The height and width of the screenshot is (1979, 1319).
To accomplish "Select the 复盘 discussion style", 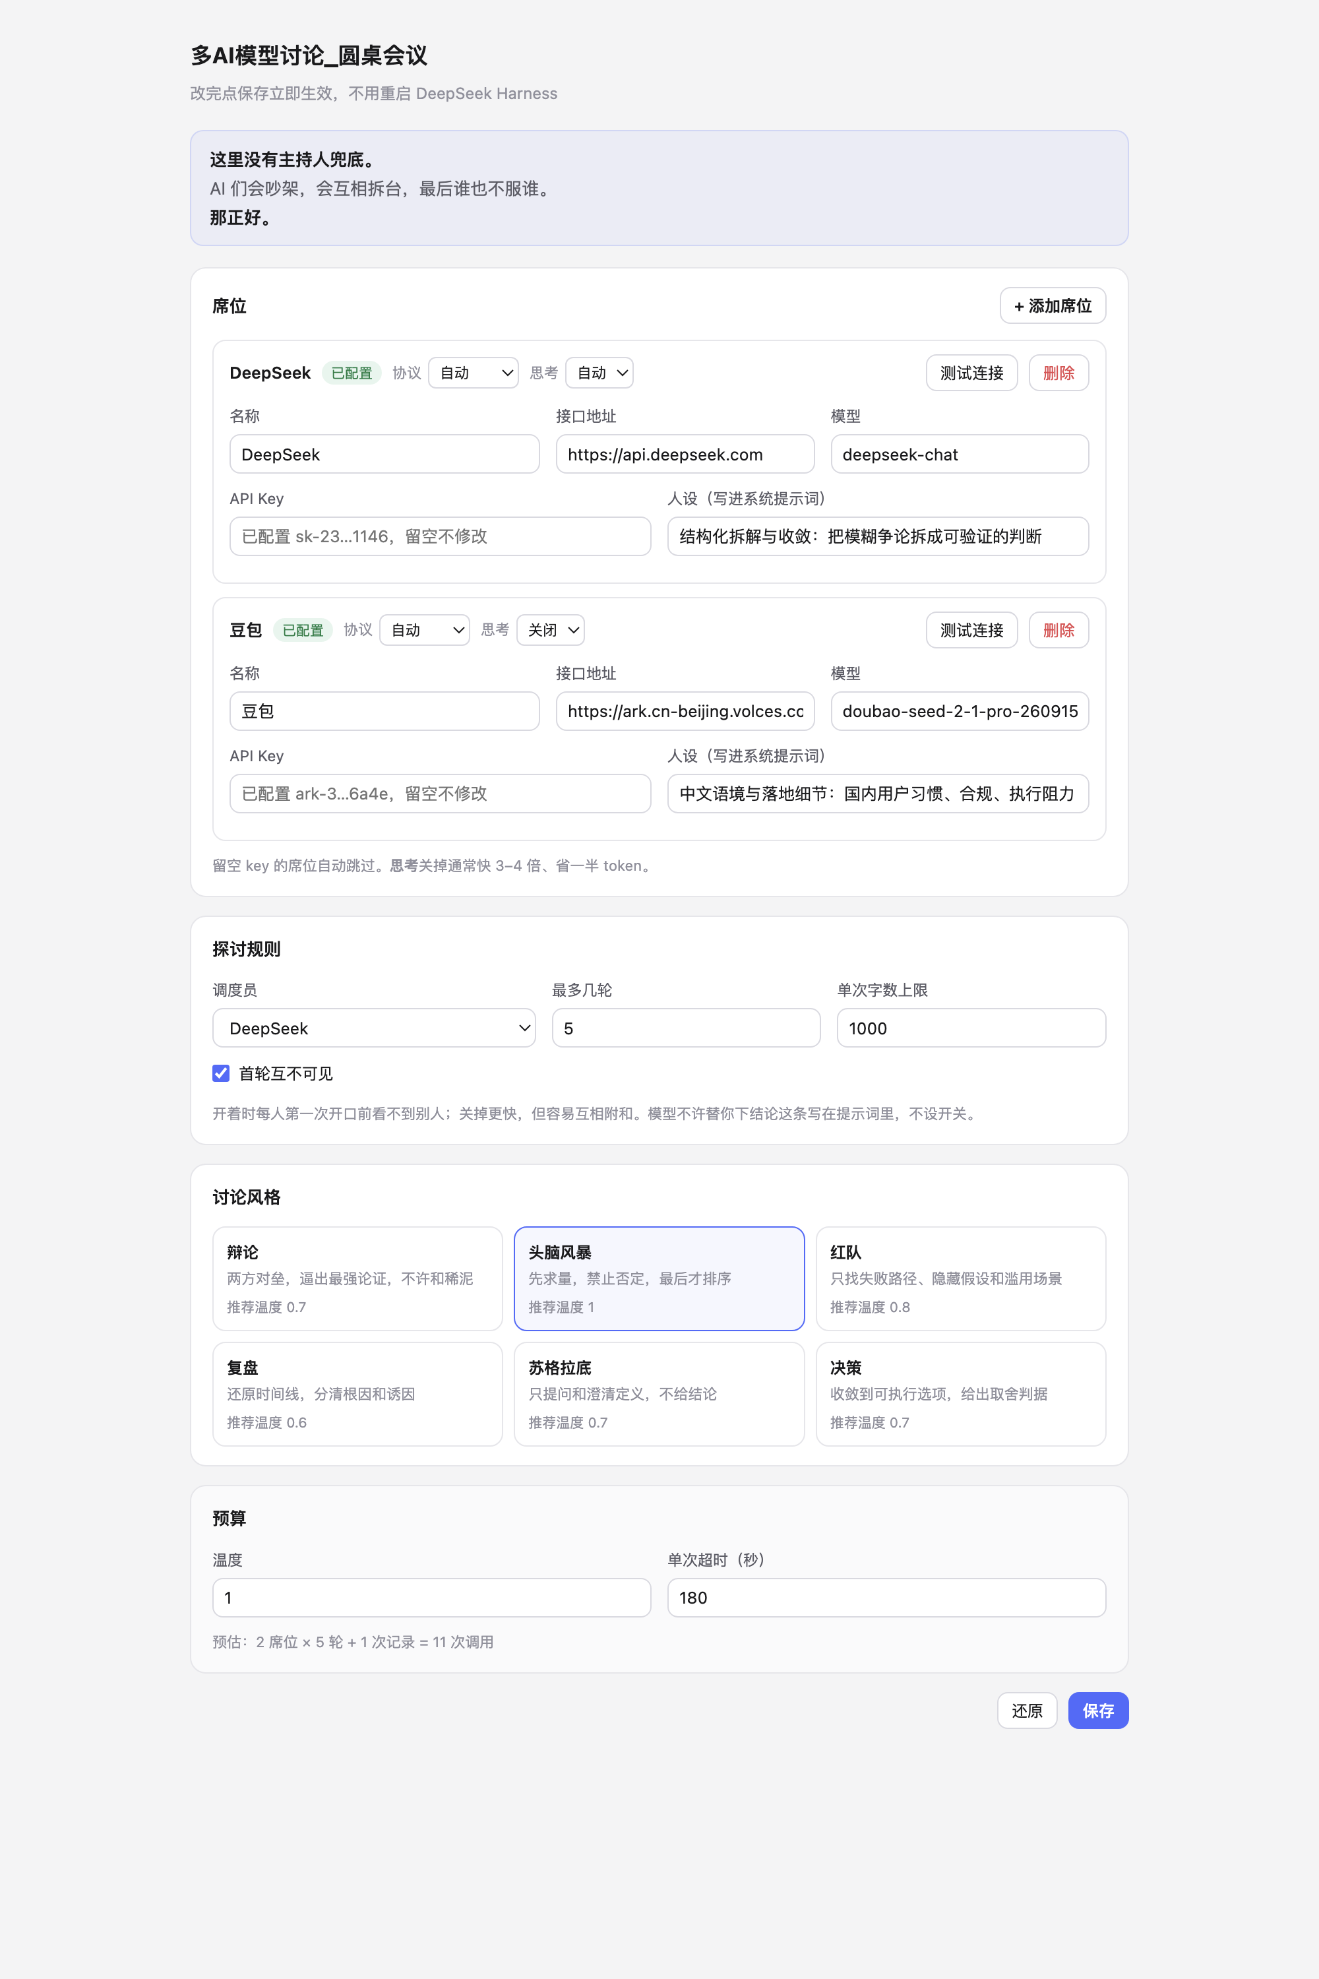I will click(x=357, y=1395).
